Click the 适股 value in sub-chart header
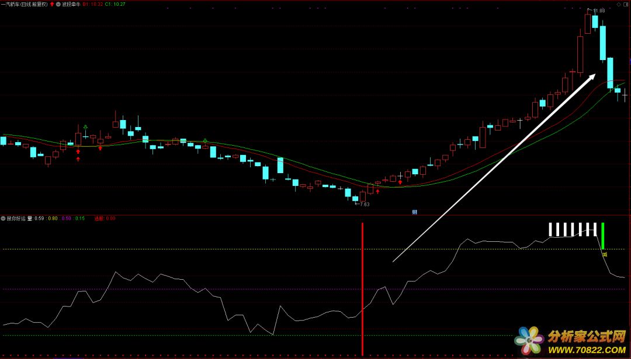 click(x=104, y=219)
